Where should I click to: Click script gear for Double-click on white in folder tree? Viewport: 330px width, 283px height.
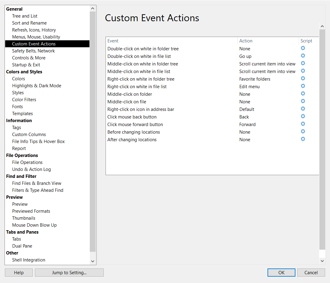(x=303, y=48)
